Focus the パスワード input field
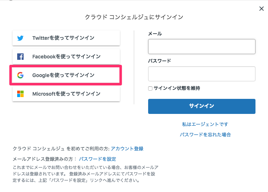 pos(202,74)
